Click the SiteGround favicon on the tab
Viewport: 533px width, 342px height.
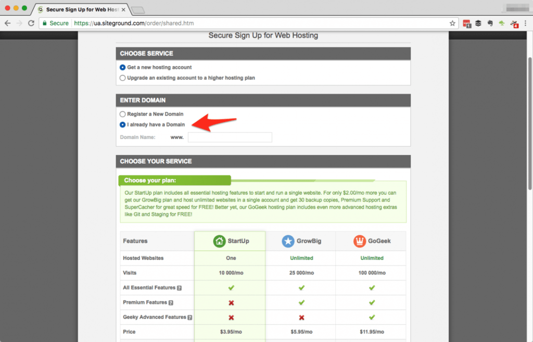(41, 9)
